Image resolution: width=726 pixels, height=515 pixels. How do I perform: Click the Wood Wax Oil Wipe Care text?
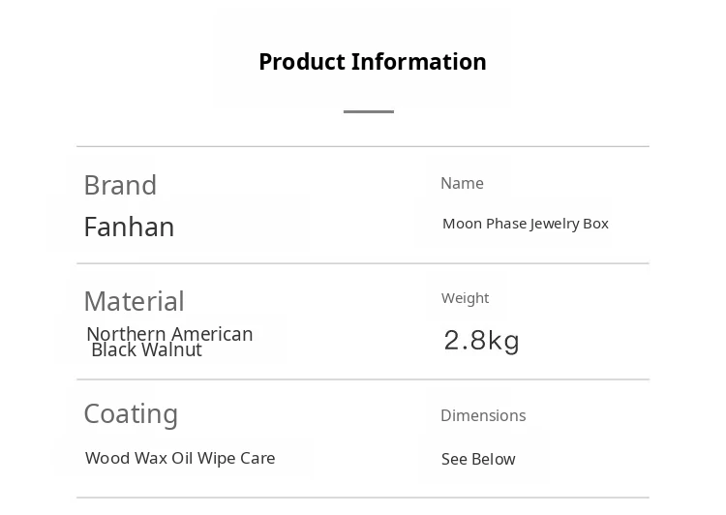[180, 458]
